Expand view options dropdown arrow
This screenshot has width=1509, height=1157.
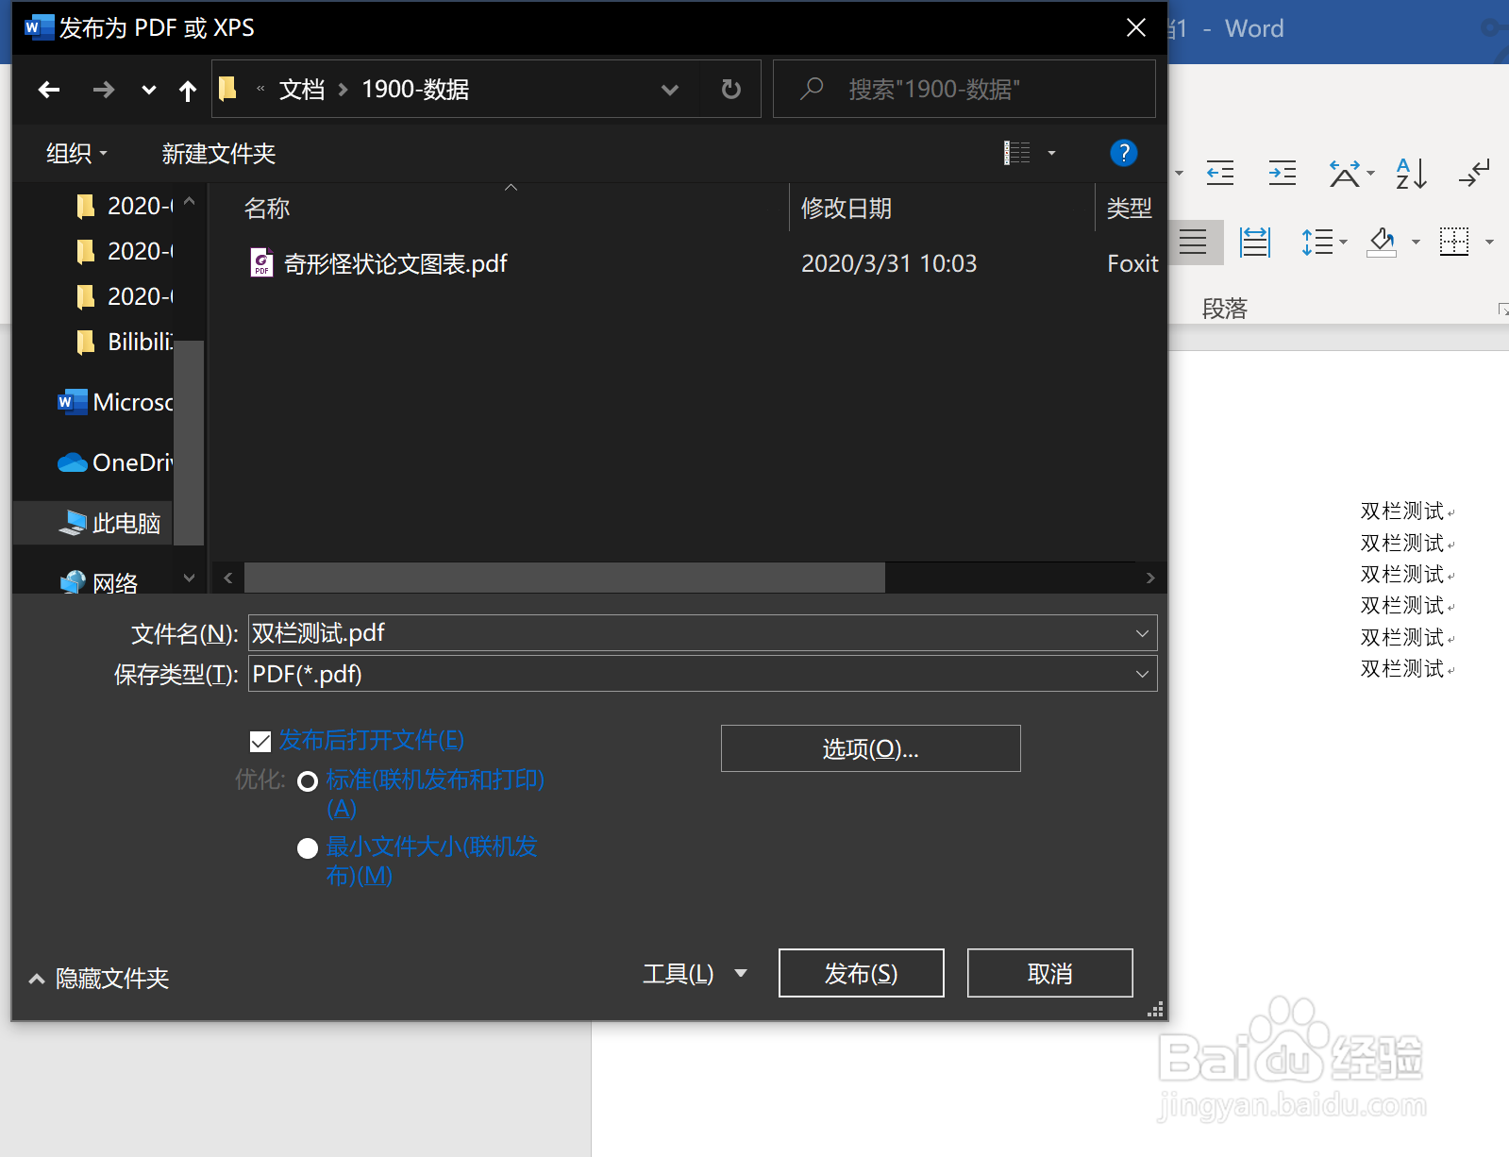pos(1051,153)
